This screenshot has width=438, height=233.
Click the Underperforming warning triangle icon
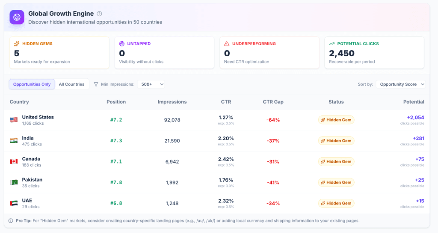pyautogui.click(x=227, y=43)
